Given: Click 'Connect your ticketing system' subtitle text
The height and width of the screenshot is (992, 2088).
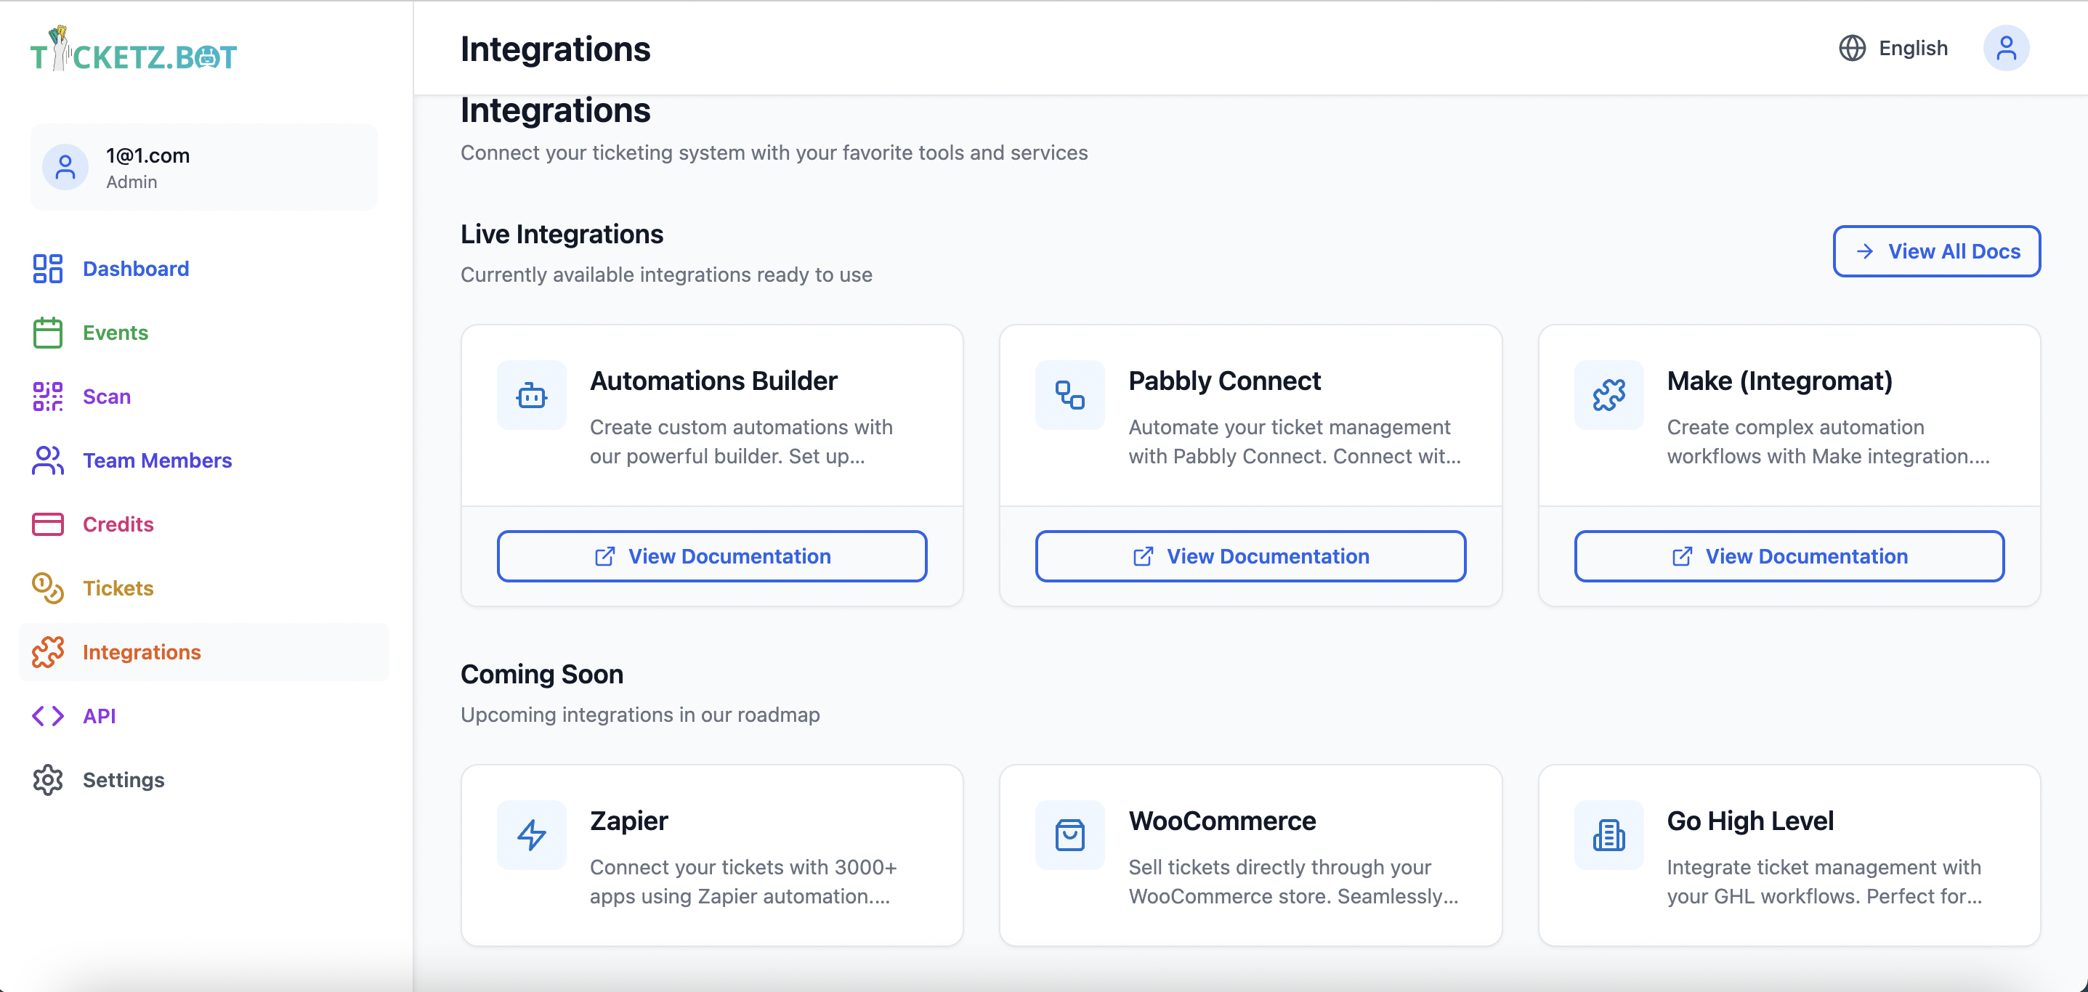Looking at the screenshot, I should [x=774, y=153].
